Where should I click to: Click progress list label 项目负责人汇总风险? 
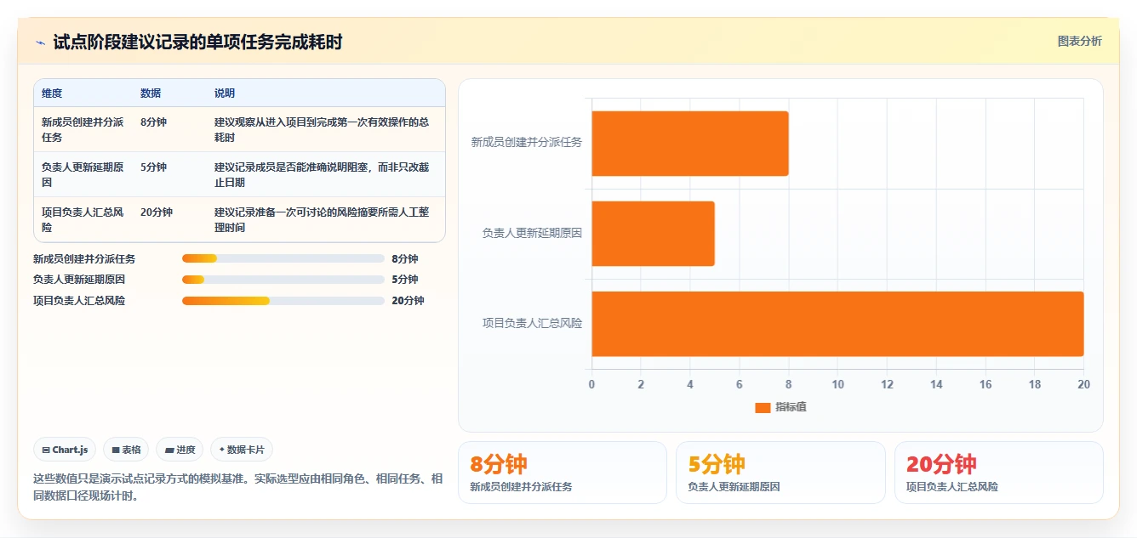(79, 301)
